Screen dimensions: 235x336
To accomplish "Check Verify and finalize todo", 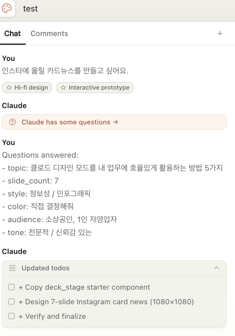I will [x=11, y=316].
